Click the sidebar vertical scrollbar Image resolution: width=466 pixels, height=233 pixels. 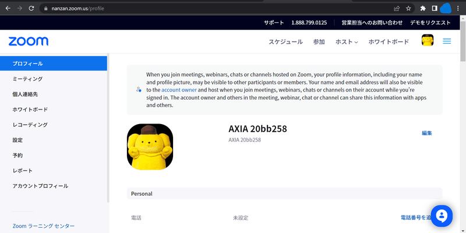108,128
